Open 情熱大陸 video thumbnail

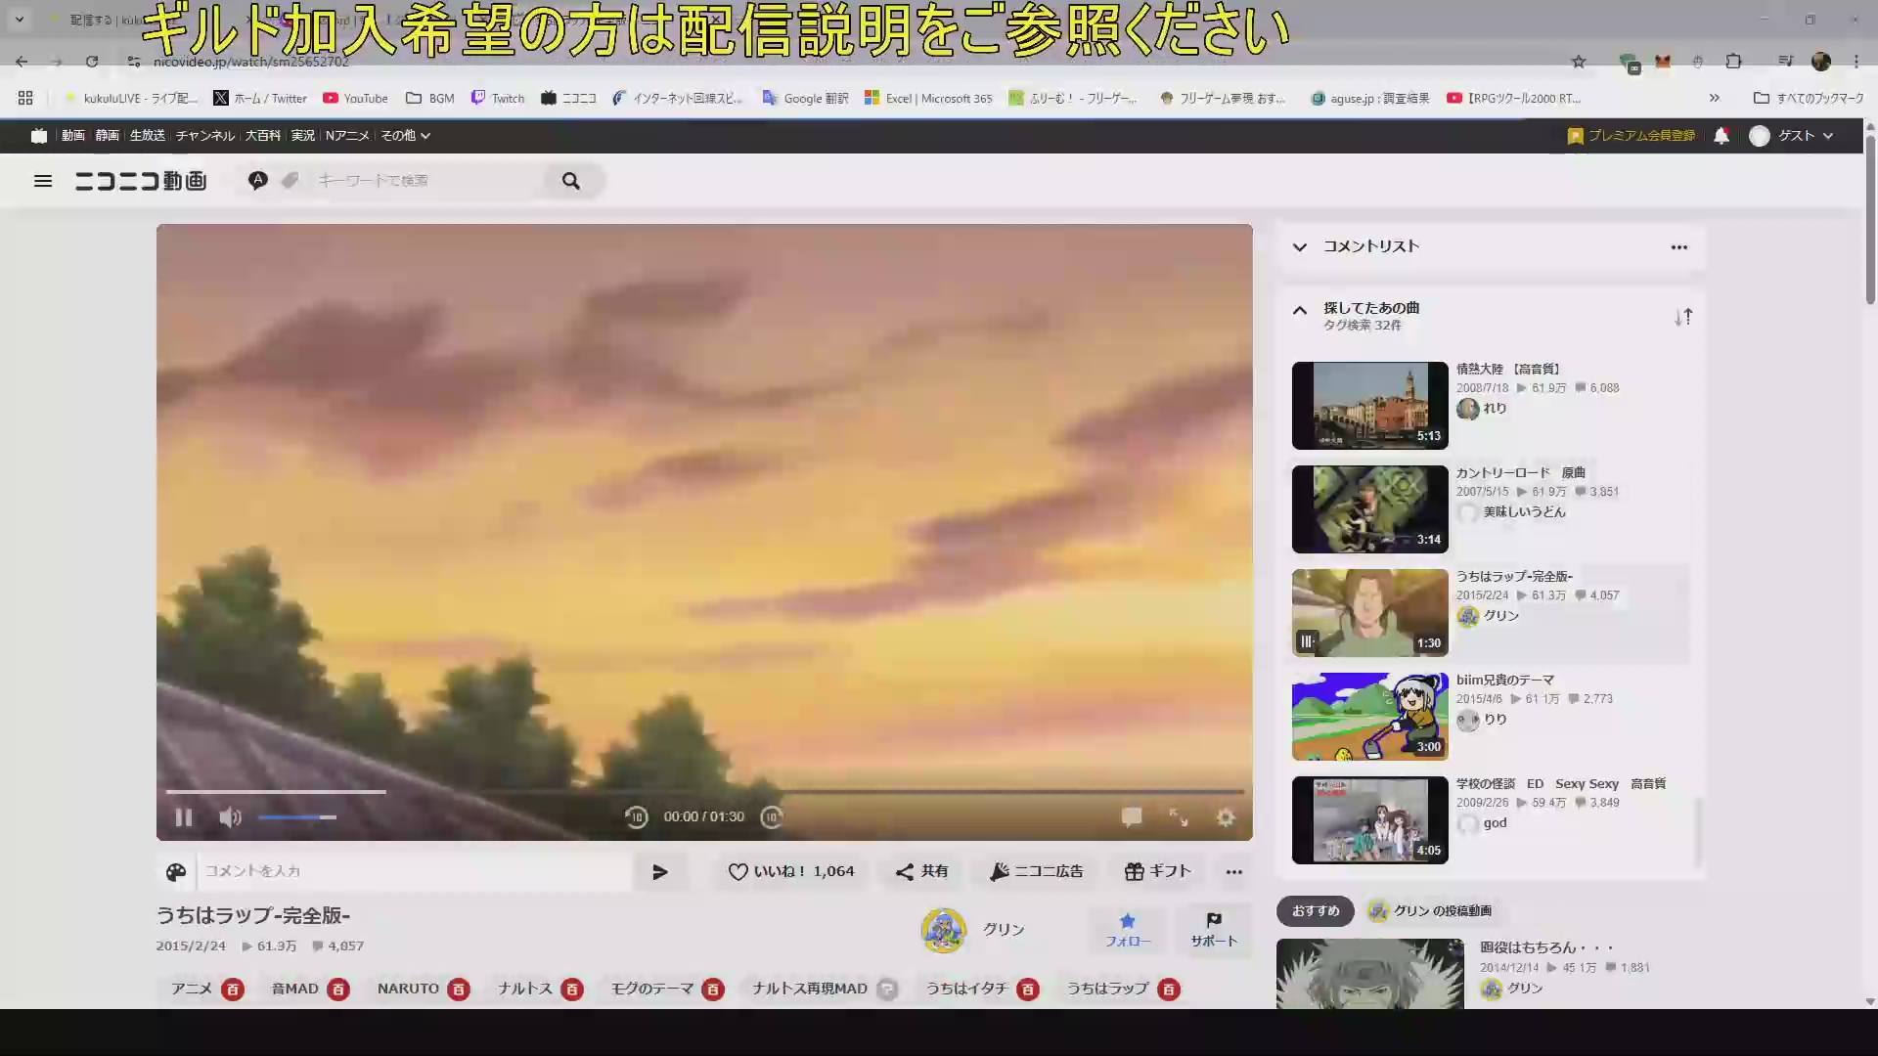coord(1369,406)
